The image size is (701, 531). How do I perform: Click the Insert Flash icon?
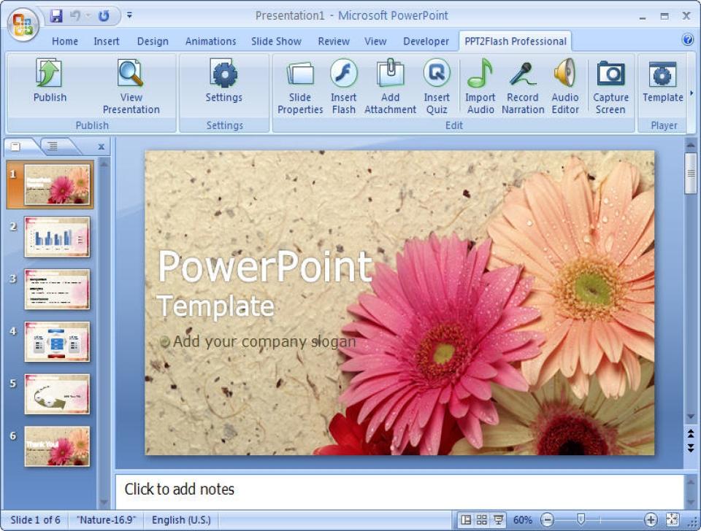click(x=343, y=74)
